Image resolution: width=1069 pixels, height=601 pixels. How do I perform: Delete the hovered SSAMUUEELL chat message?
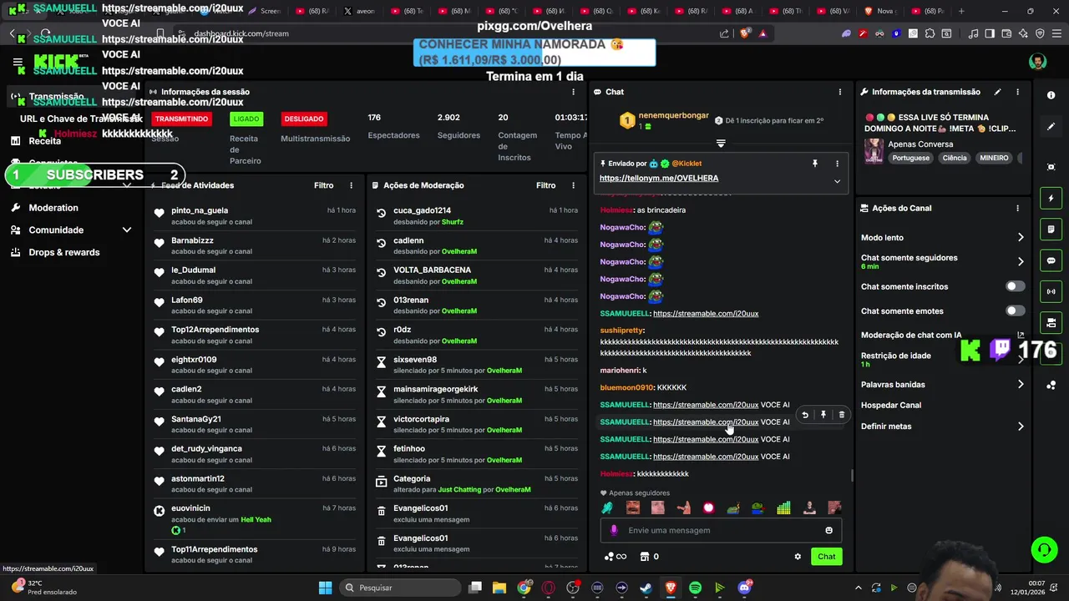pos(841,415)
